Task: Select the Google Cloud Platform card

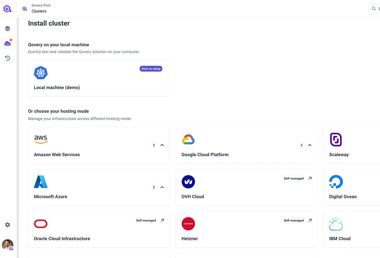Action: [x=247, y=145]
